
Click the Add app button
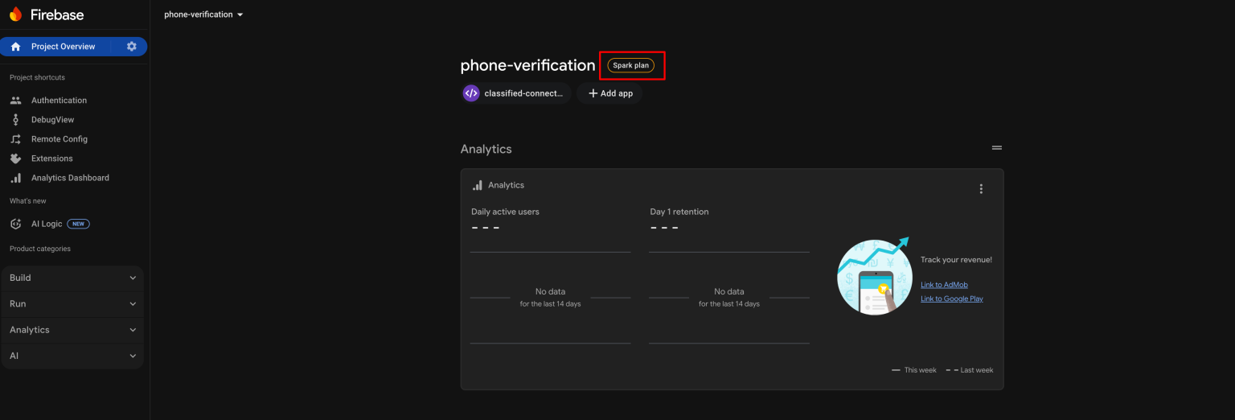pyautogui.click(x=610, y=93)
